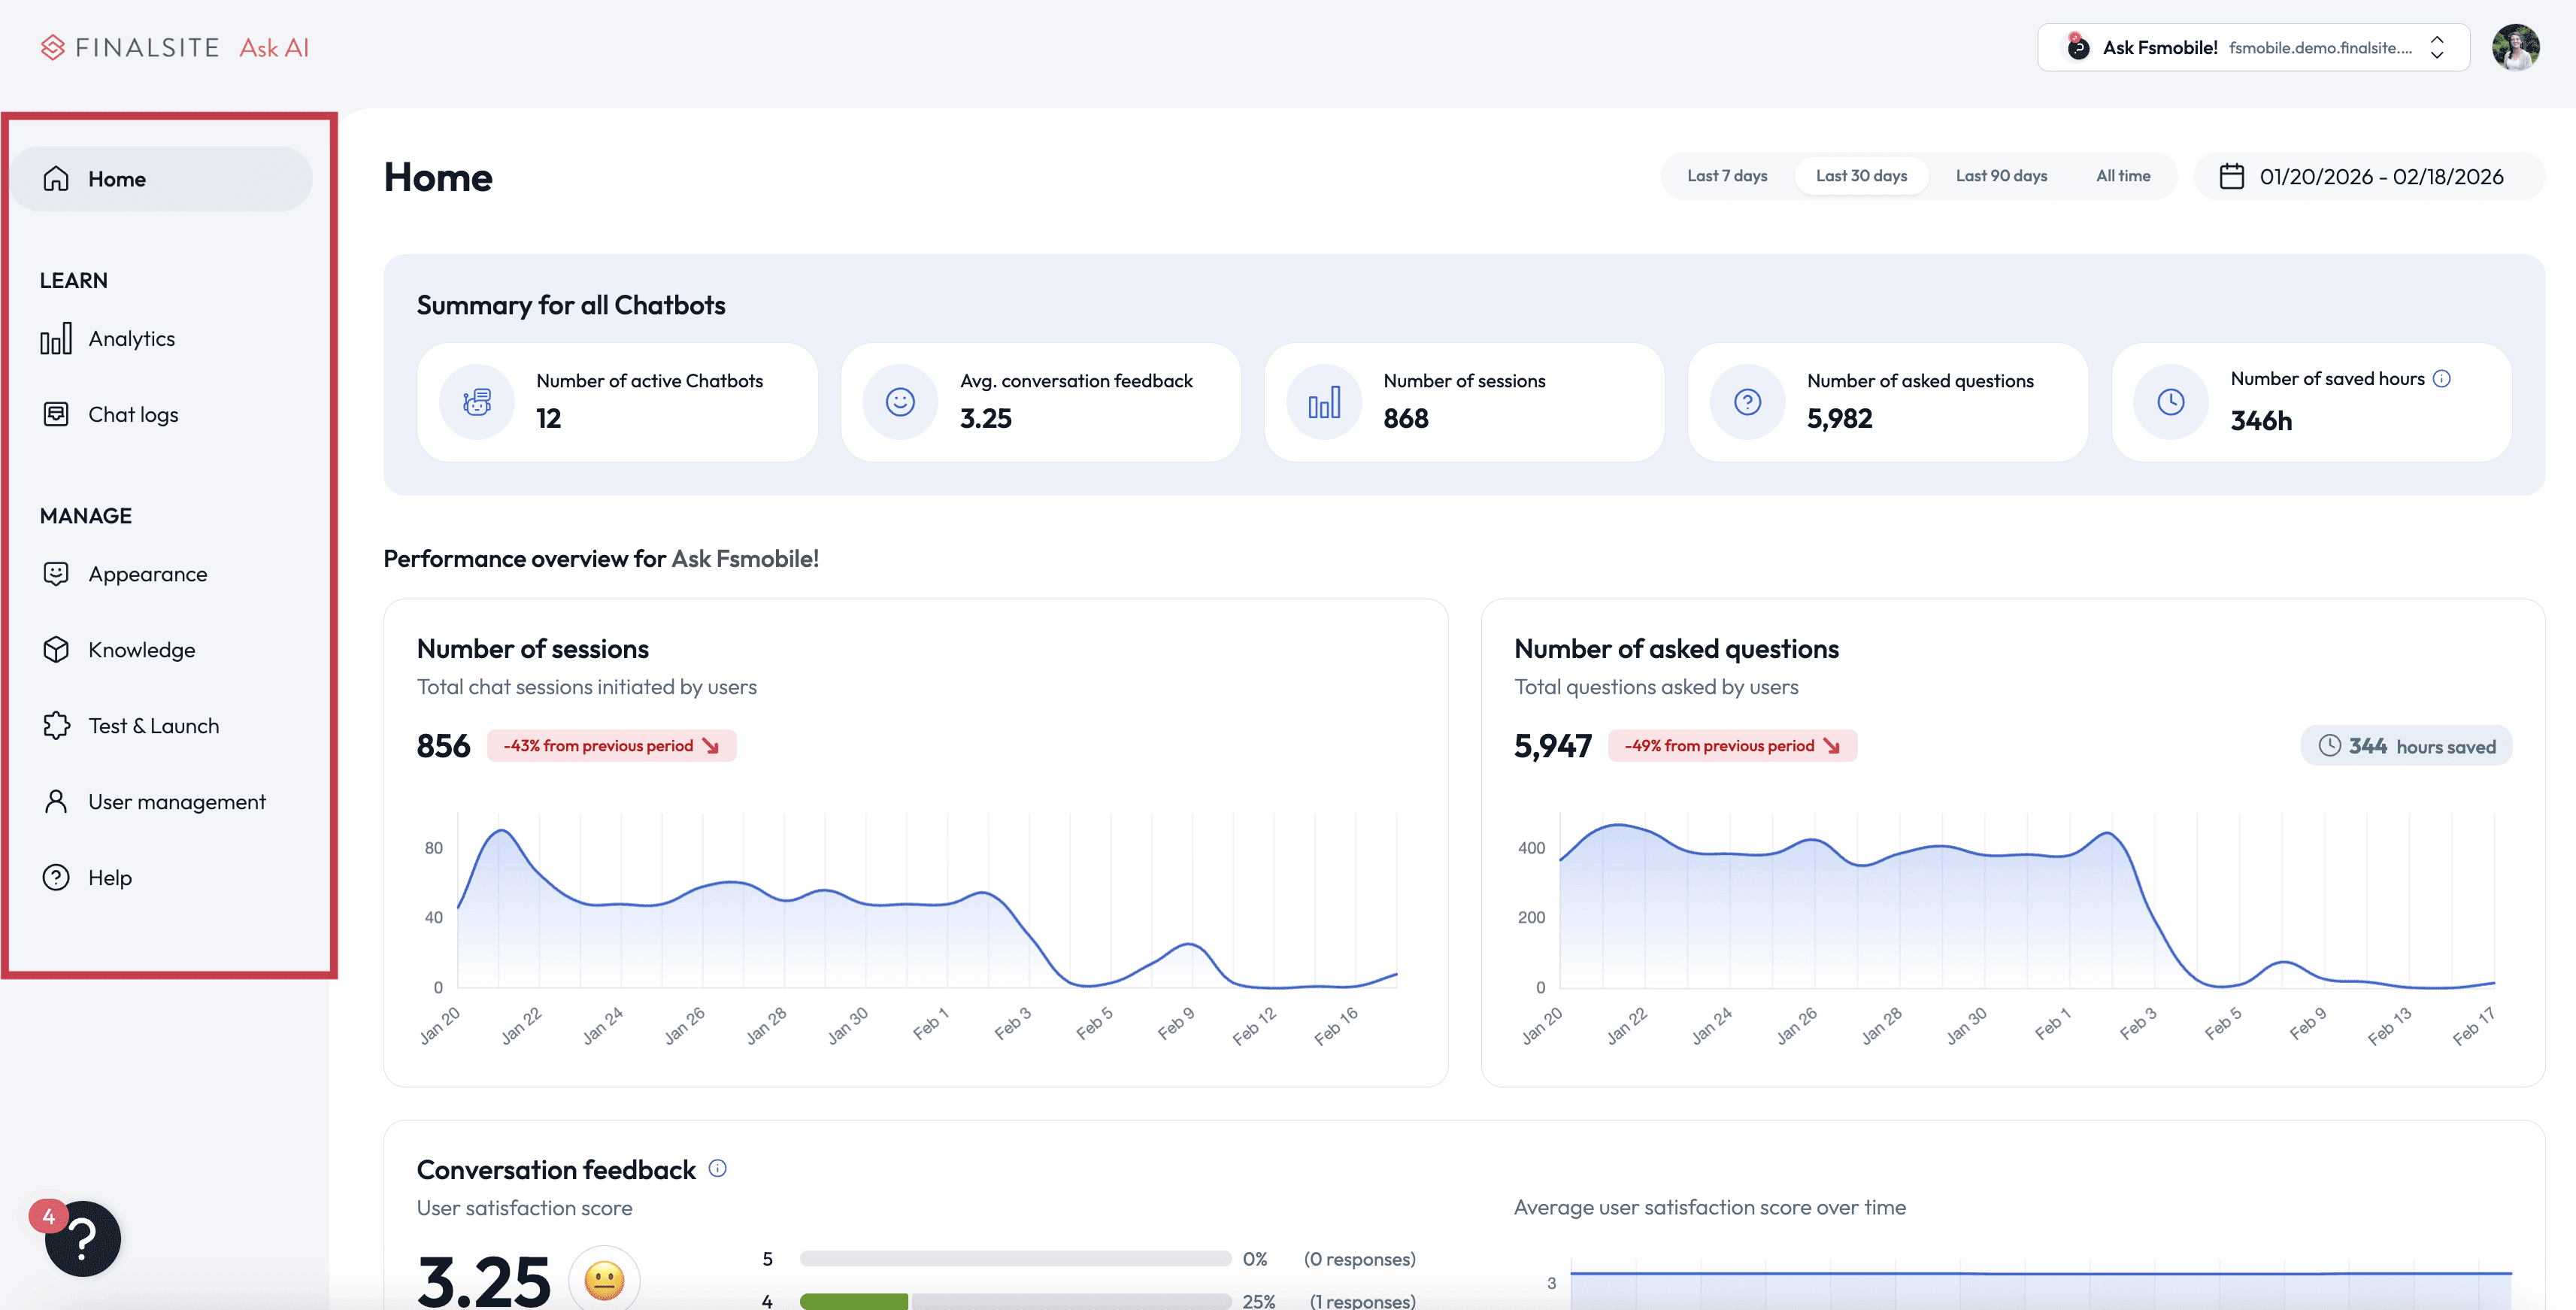Select the Last 7 days range
Viewport: 2576px width, 1310px height.
[1727, 176]
